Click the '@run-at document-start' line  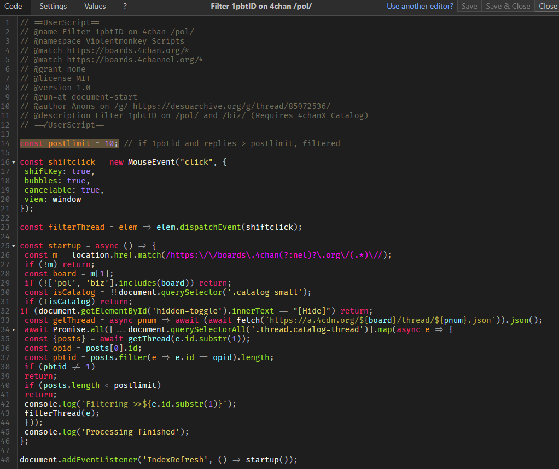coord(79,97)
